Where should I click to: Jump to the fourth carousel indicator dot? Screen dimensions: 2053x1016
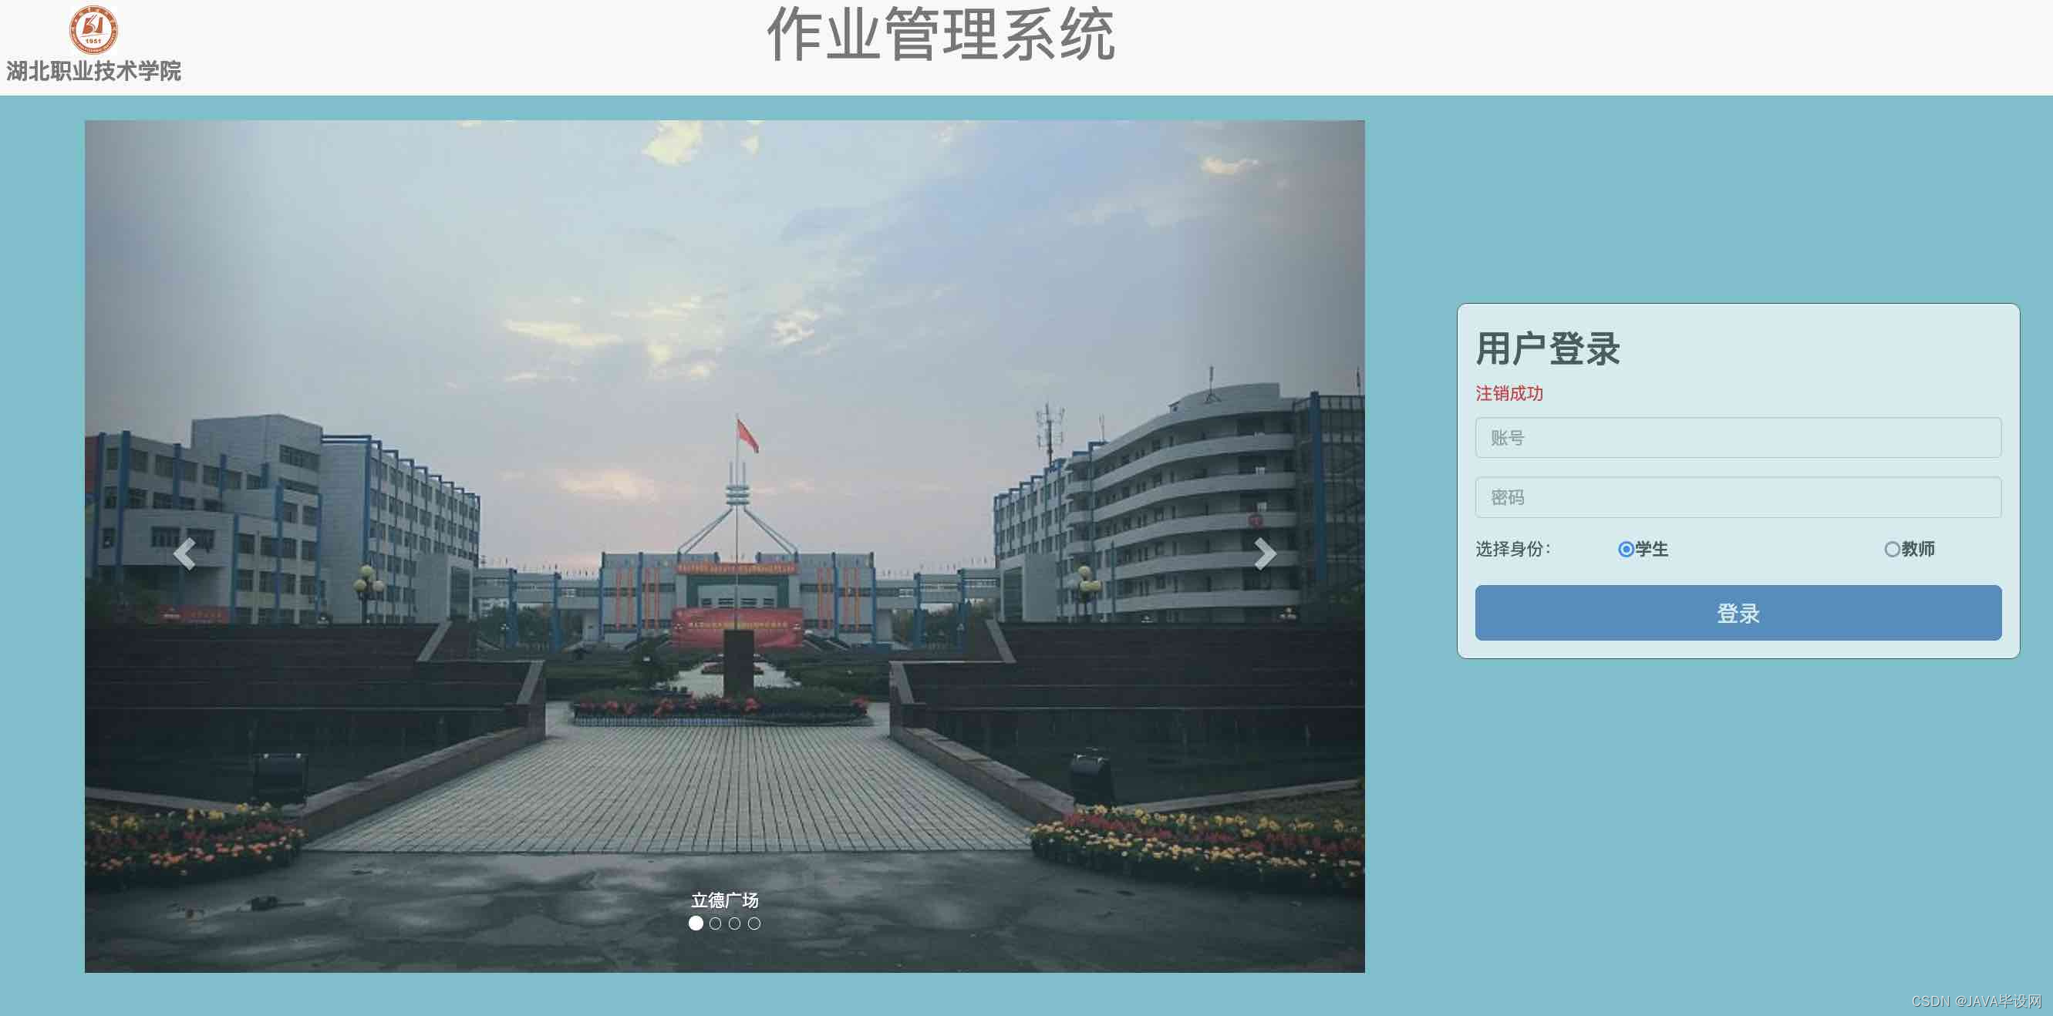[x=754, y=923]
